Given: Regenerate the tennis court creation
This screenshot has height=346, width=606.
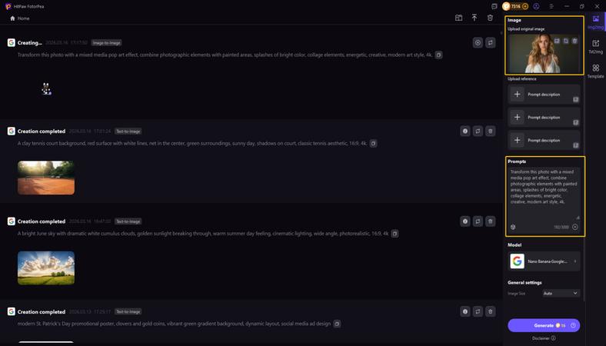Looking at the screenshot, I should click(478, 131).
